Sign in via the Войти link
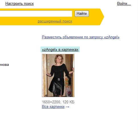The width and height of the screenshot is (138, 134). (124, 4)
